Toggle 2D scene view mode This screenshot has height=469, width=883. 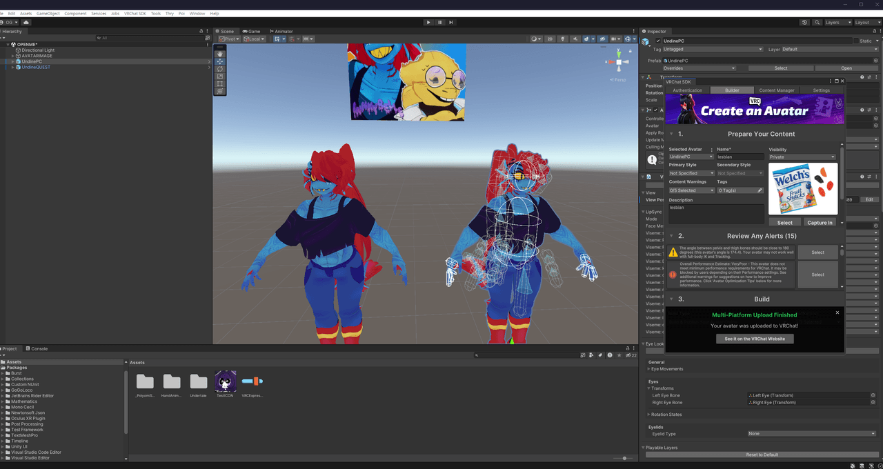(x=550, y=39)
